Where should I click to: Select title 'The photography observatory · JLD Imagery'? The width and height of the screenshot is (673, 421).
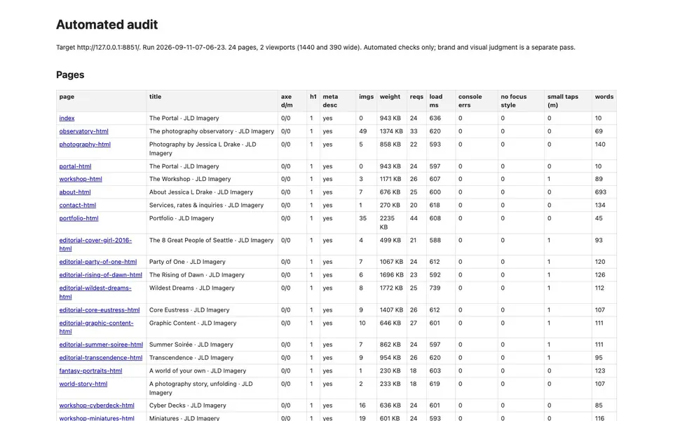(x=212, y=131)
